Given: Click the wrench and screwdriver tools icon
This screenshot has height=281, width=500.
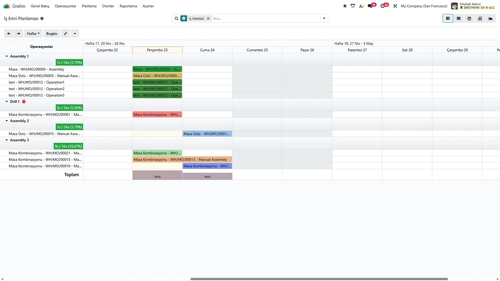Looking at the screenshot, I should click(395, 6).
